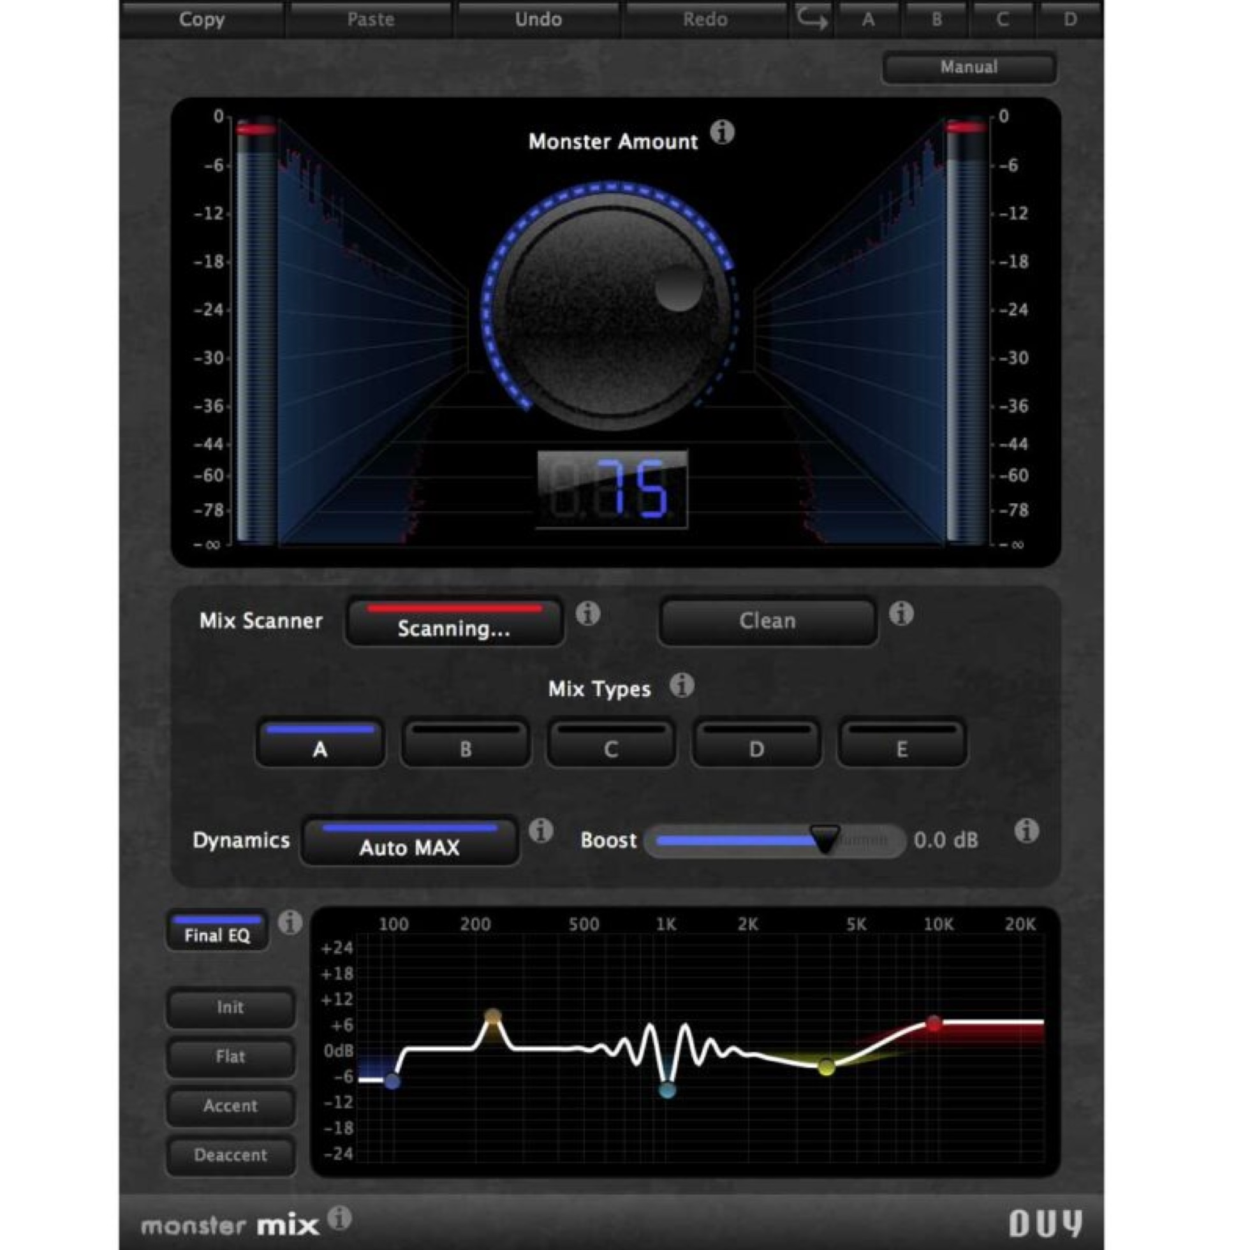Switch to preset slot C
Viewport: 1250px width, 1250px height.
pos(1003,19)
